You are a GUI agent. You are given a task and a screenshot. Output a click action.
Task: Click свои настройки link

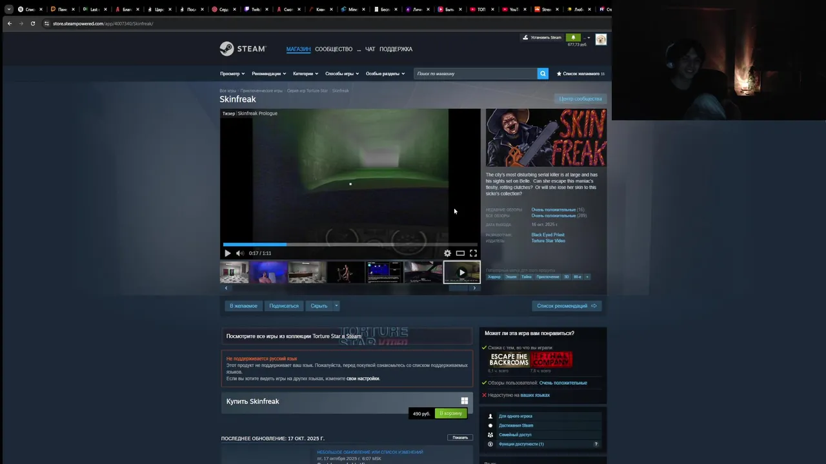point(363,378)
